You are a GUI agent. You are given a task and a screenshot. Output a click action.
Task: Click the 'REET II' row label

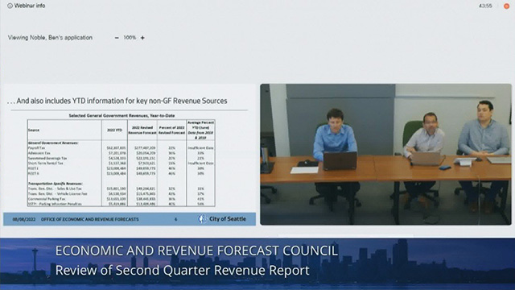click(34, 173)
